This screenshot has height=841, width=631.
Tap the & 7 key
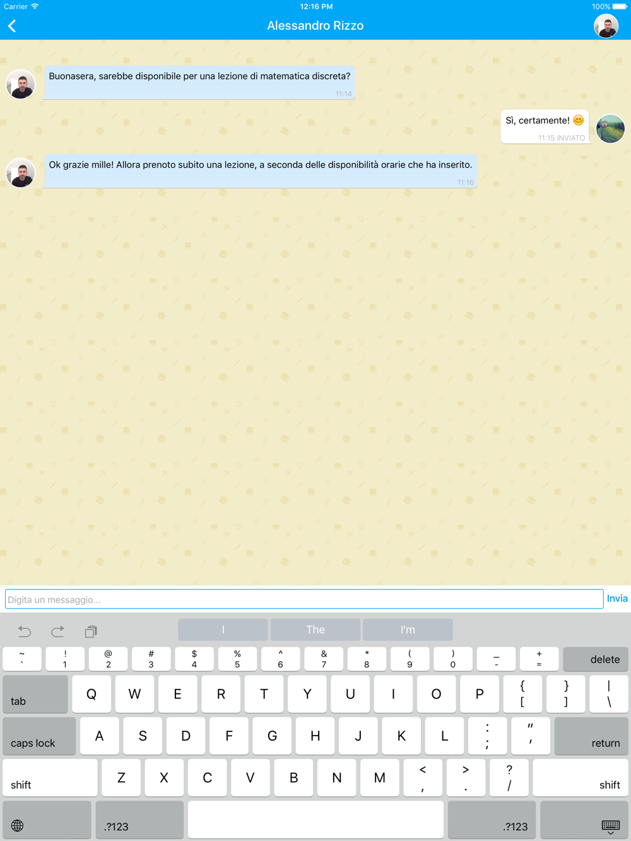[x=324, y=659]
